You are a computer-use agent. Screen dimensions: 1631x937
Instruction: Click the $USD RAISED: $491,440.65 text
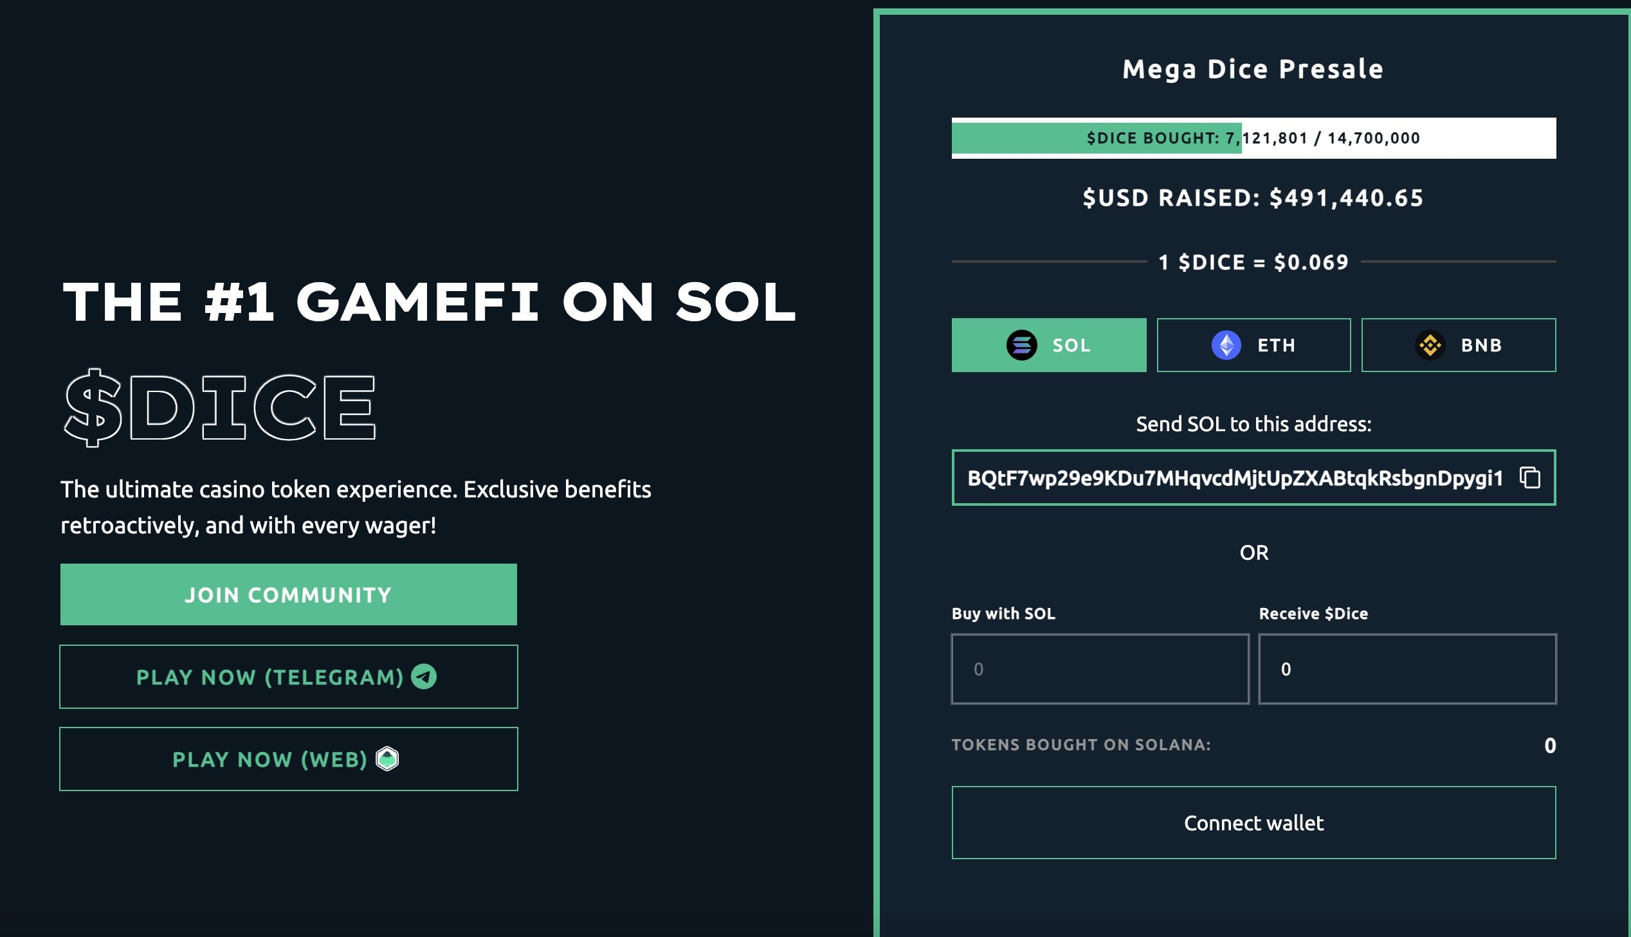pos(1253,197)
